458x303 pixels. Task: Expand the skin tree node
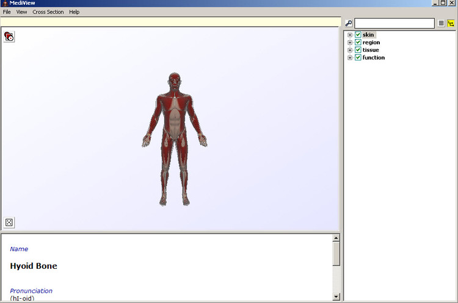coord(350,35)
